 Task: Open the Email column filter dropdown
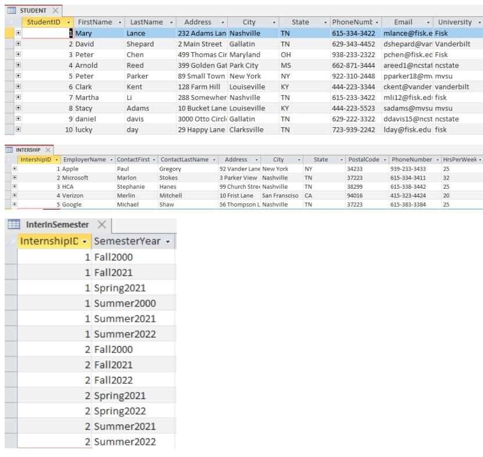[x=429, y=22]
